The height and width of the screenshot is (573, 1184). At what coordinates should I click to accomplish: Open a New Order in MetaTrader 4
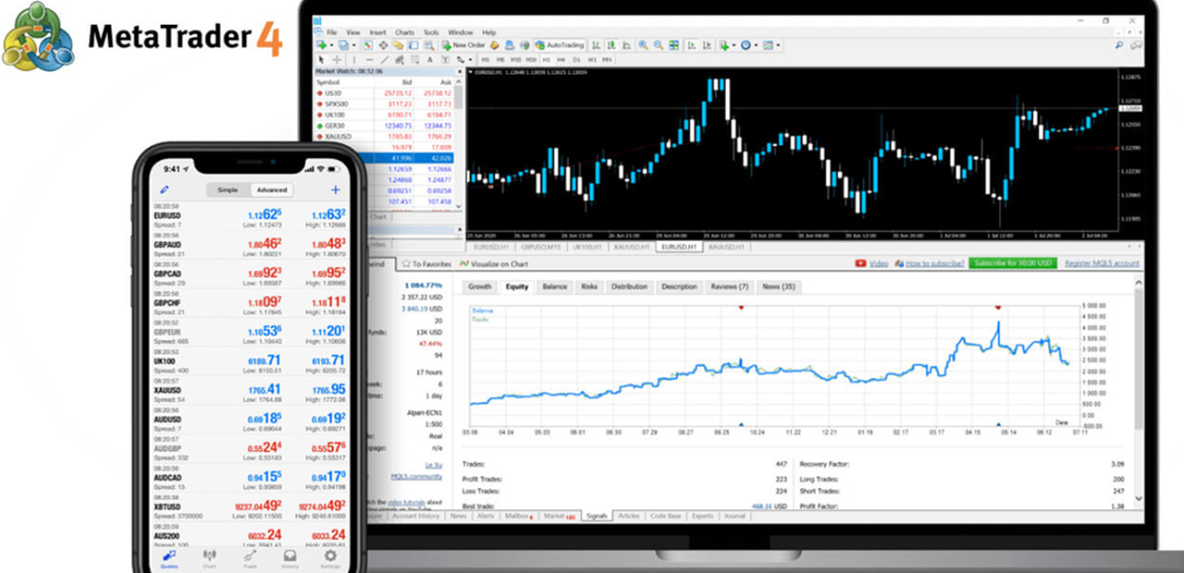pyautogui.click(x=462, y=44)
